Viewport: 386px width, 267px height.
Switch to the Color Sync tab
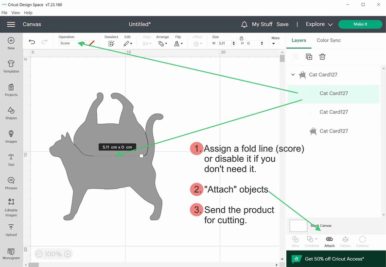click(329, 40)
